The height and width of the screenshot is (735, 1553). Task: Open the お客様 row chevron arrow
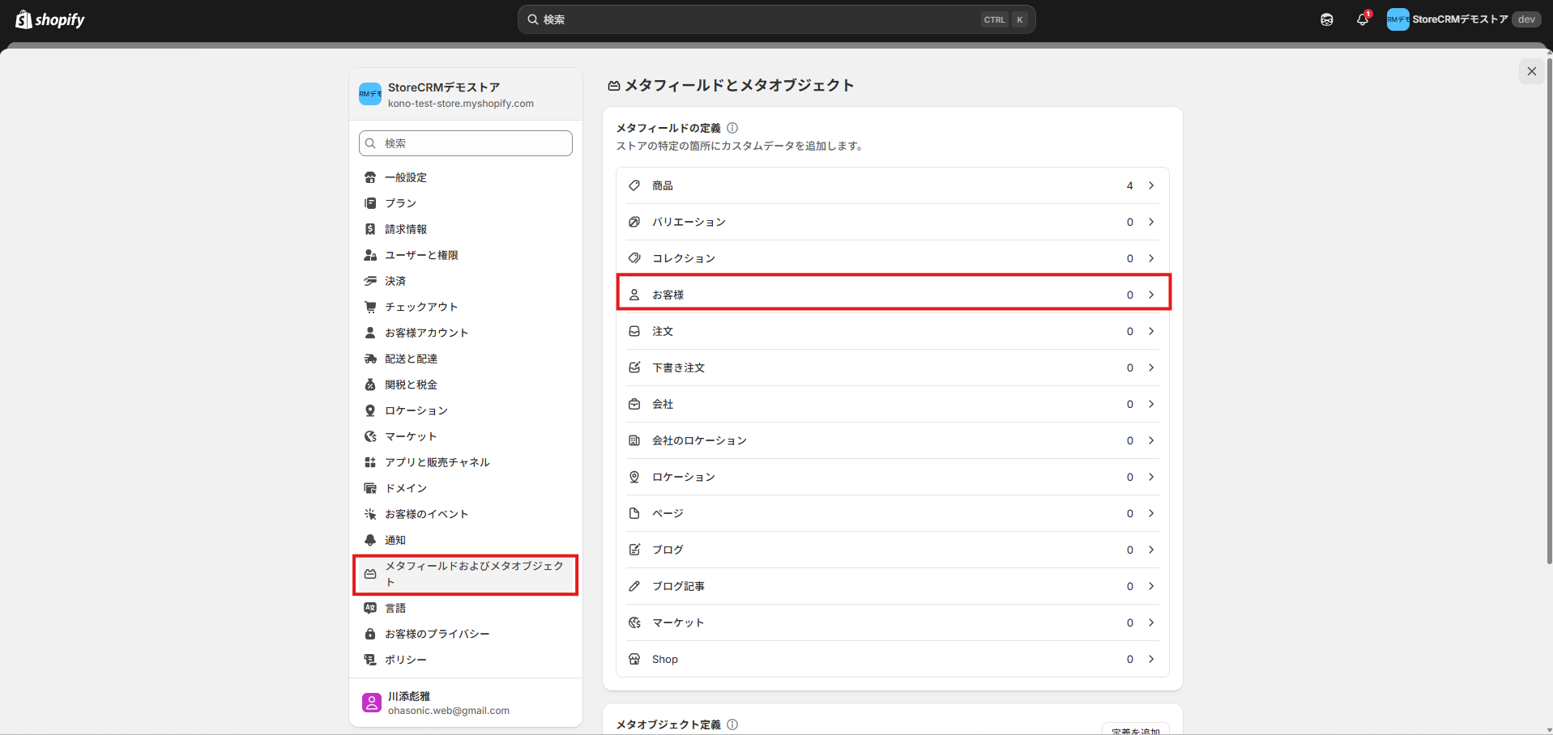(1151, 295)
